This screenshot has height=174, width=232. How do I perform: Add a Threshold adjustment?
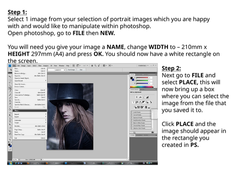[x=142, y=107]
